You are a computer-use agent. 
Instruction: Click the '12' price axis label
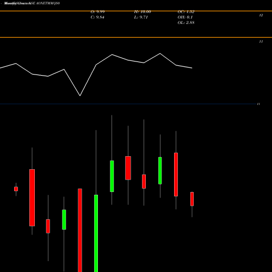[x=261, y=15]
